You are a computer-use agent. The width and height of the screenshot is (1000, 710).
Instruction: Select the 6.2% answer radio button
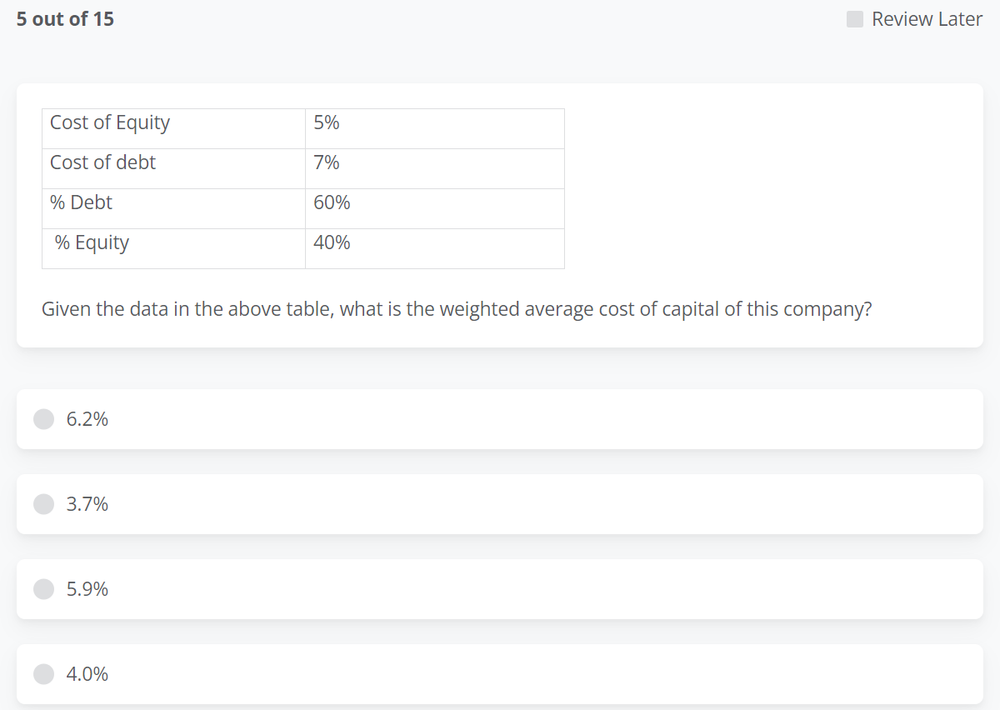(43, 419)
